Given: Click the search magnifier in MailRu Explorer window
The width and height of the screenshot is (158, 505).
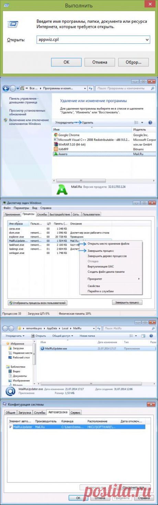Looking at the screenshot, I should 153,329.
